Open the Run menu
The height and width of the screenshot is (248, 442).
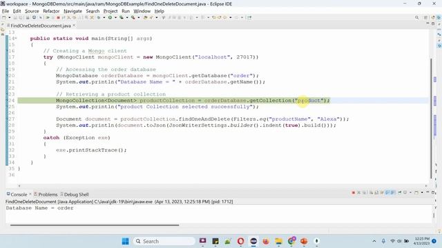pyautogui.click(x=126, y=11)
